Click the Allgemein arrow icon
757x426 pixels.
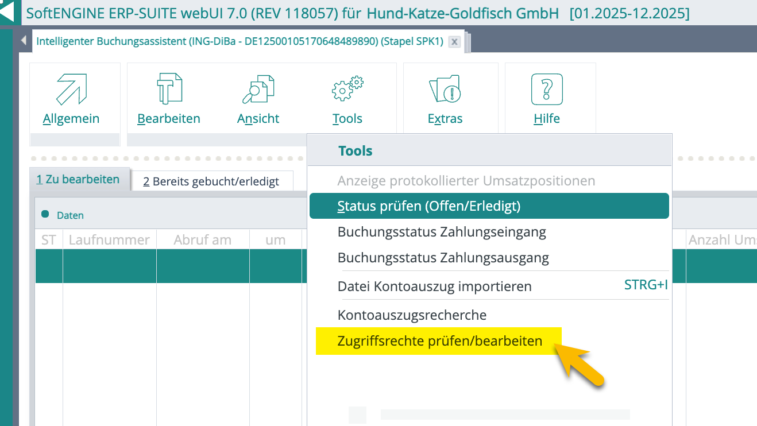[x=71, y=89]
